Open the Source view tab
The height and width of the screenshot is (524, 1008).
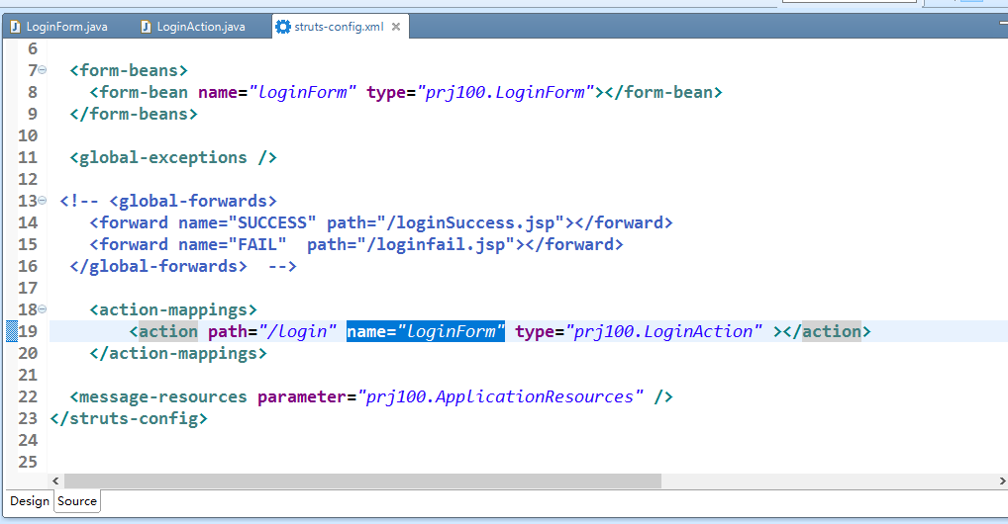pyautogui.click(x=77, y=501)
